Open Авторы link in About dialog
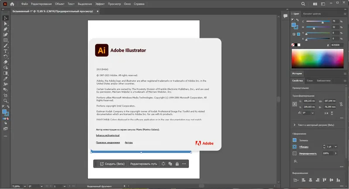The height and width of the screenshot is (189, 349). tap(129, 142)
